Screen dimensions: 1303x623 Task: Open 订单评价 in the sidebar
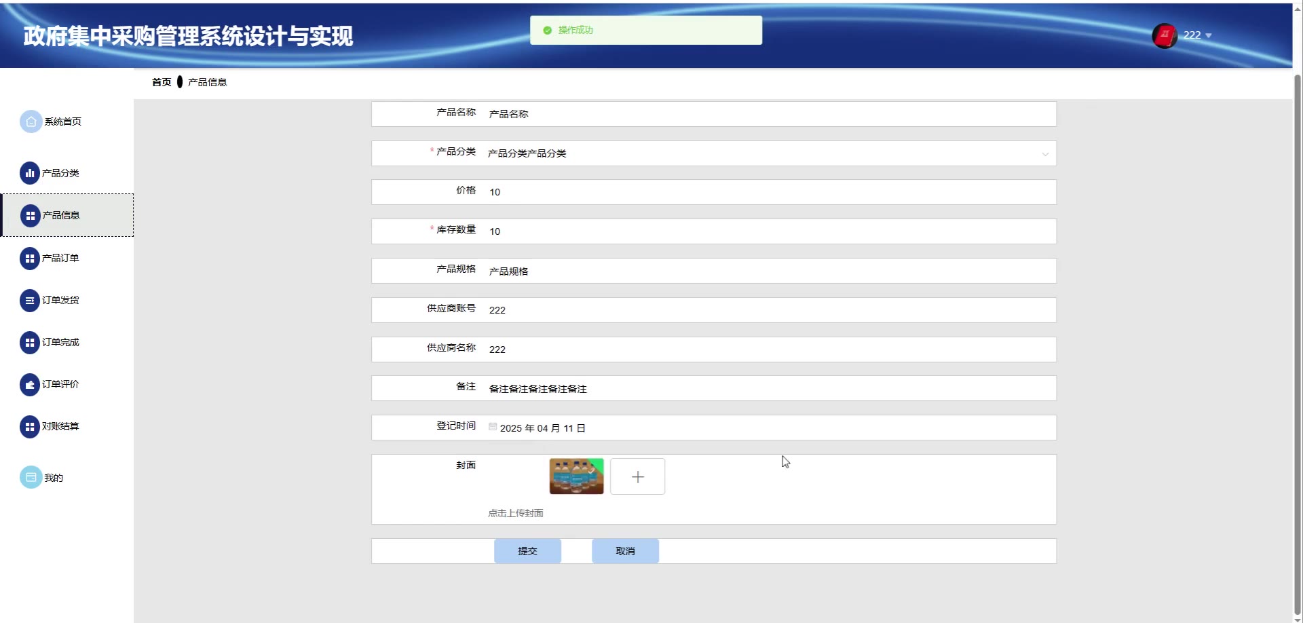coord(67,384)
